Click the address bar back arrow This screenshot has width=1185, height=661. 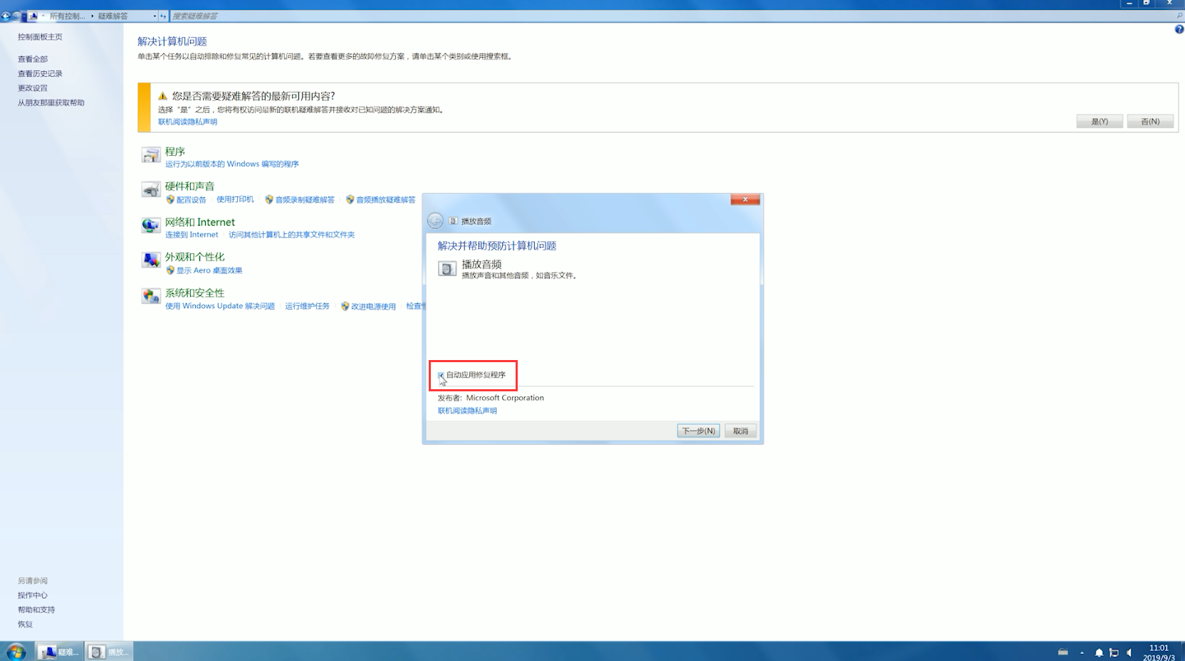(6, 16)
